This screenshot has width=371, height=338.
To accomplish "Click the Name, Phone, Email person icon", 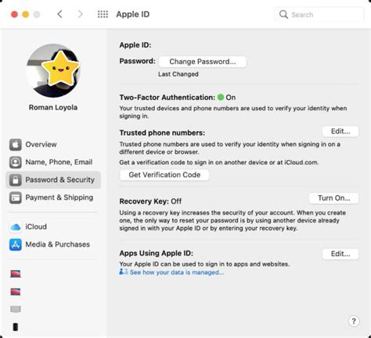I will [x=16, y=162].
